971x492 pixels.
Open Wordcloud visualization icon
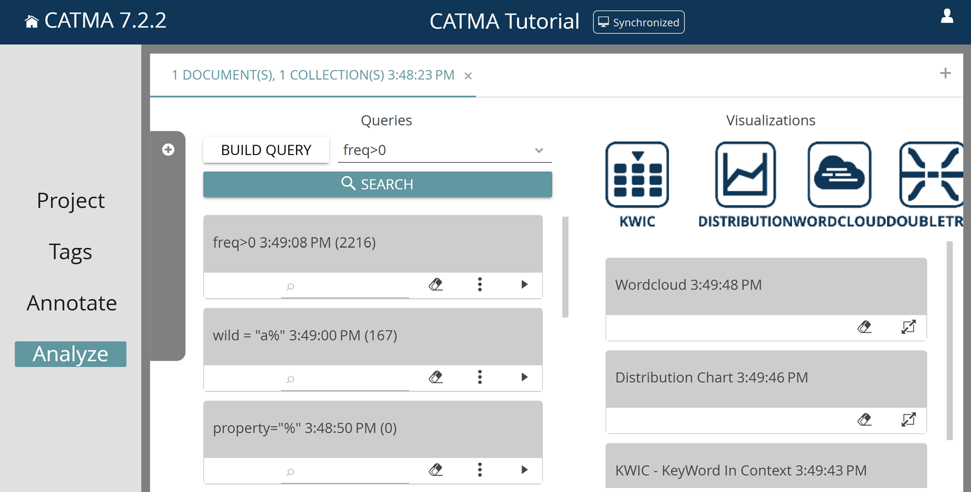pos(839,185)
